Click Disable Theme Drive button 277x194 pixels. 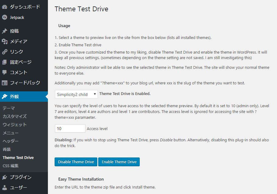point(76,162)
